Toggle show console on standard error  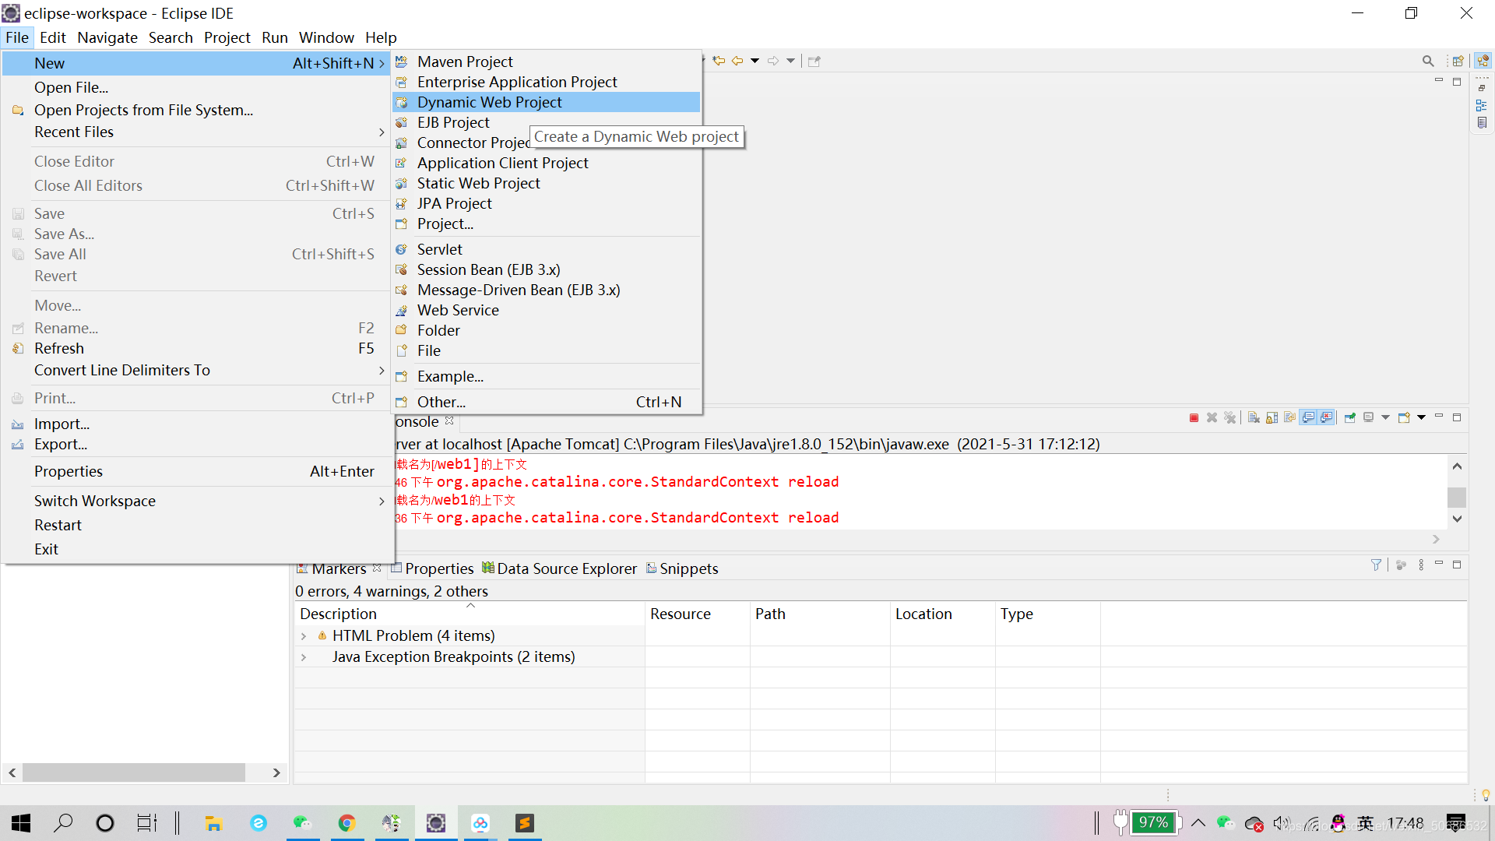pos(1327,418)
